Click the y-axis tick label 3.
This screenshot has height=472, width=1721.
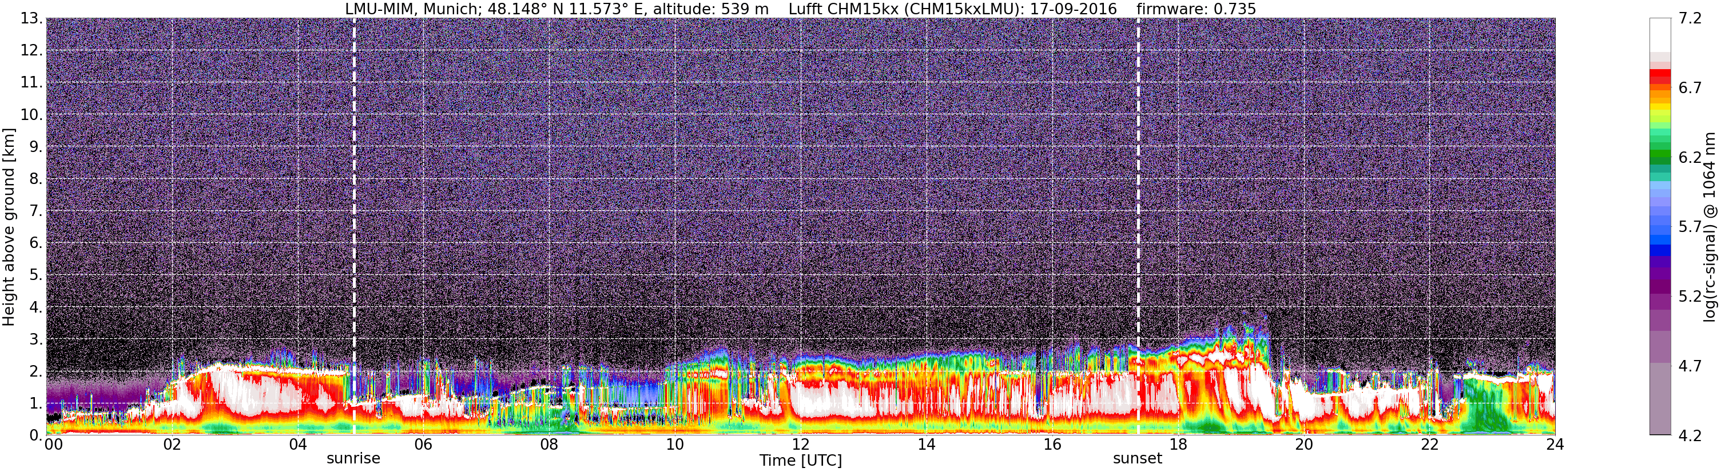pyautogui.click(x=35, y=338)
